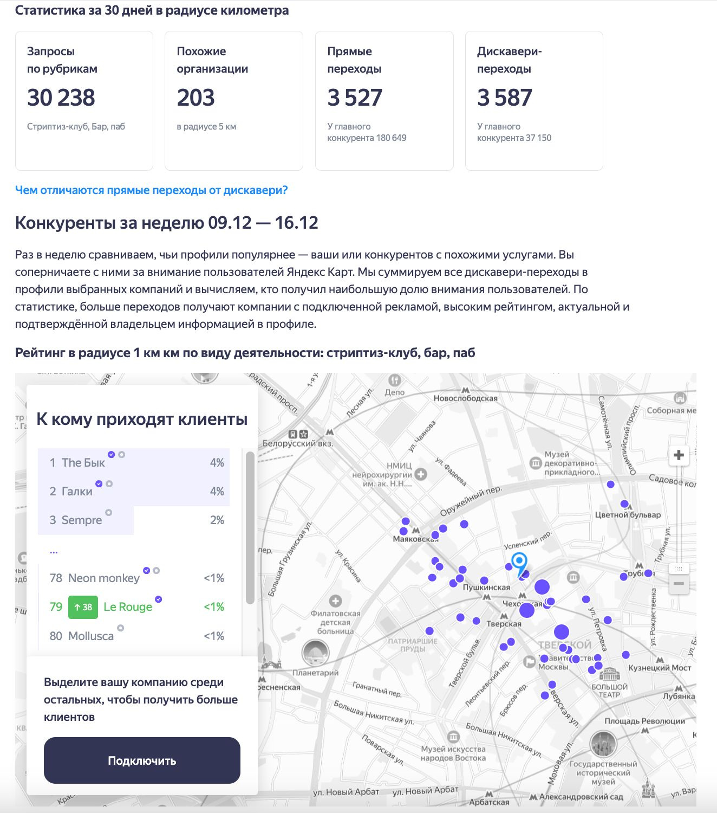The height and width of the screenshot is (813, 717).
Task: Select the Neon monkey competitor row
Action: [134, 578]
